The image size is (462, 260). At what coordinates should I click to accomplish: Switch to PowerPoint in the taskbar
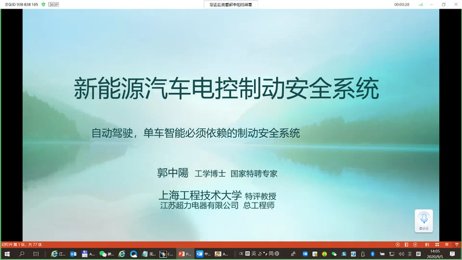click(x=184, y=254)
